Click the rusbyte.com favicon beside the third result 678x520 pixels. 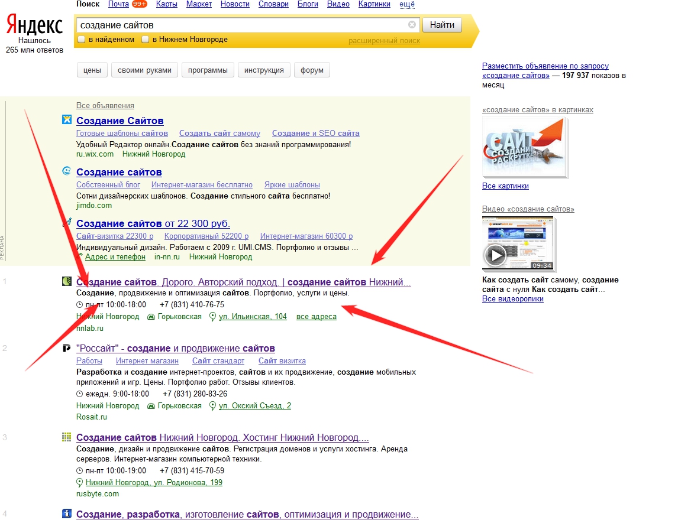[67, 437]
